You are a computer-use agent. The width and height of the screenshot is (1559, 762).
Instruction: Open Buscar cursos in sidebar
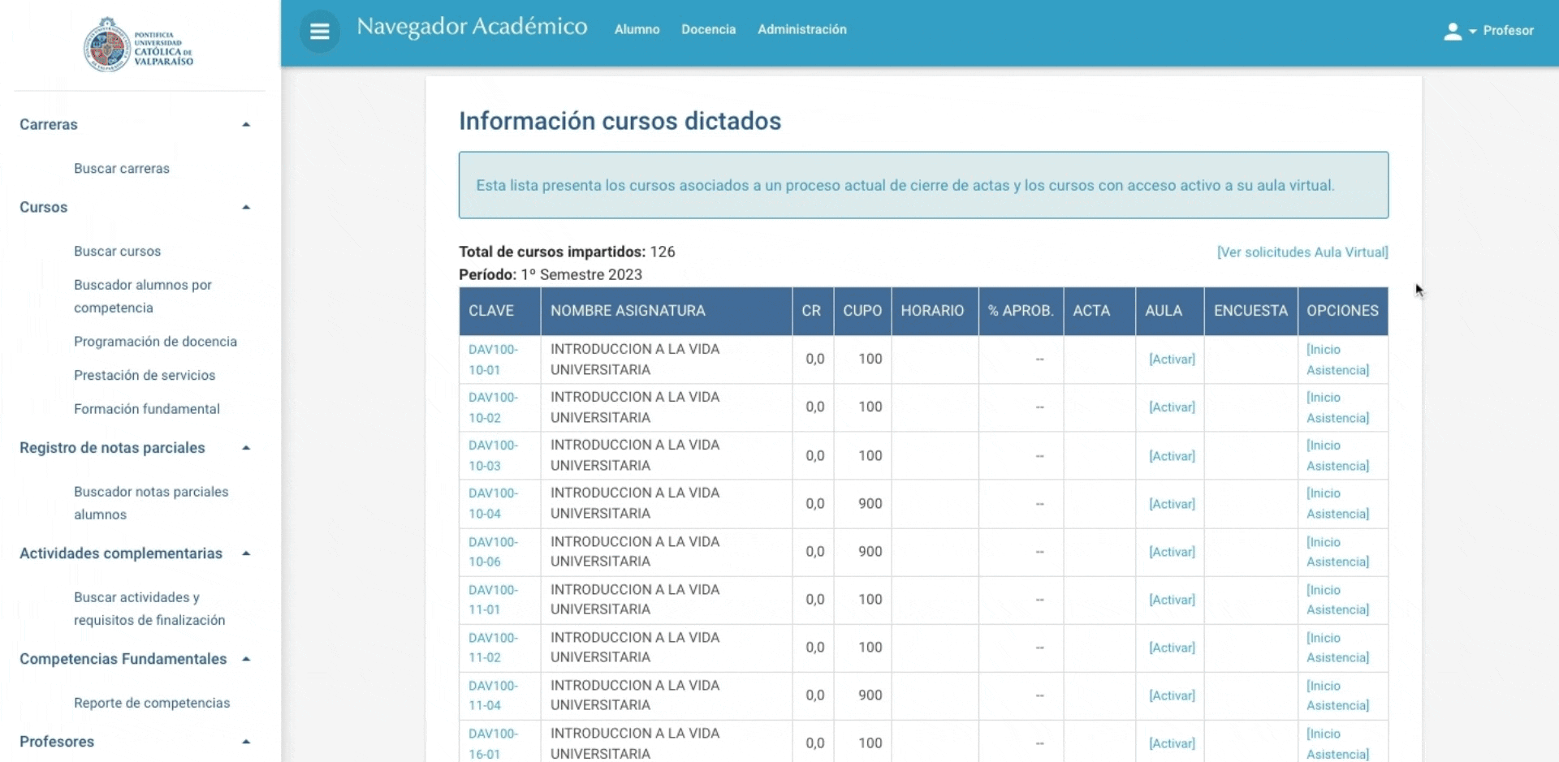118,252
